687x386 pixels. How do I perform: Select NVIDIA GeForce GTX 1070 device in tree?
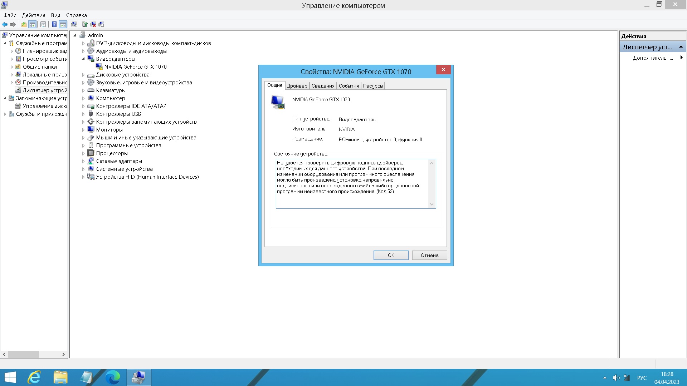coord(135,67)
